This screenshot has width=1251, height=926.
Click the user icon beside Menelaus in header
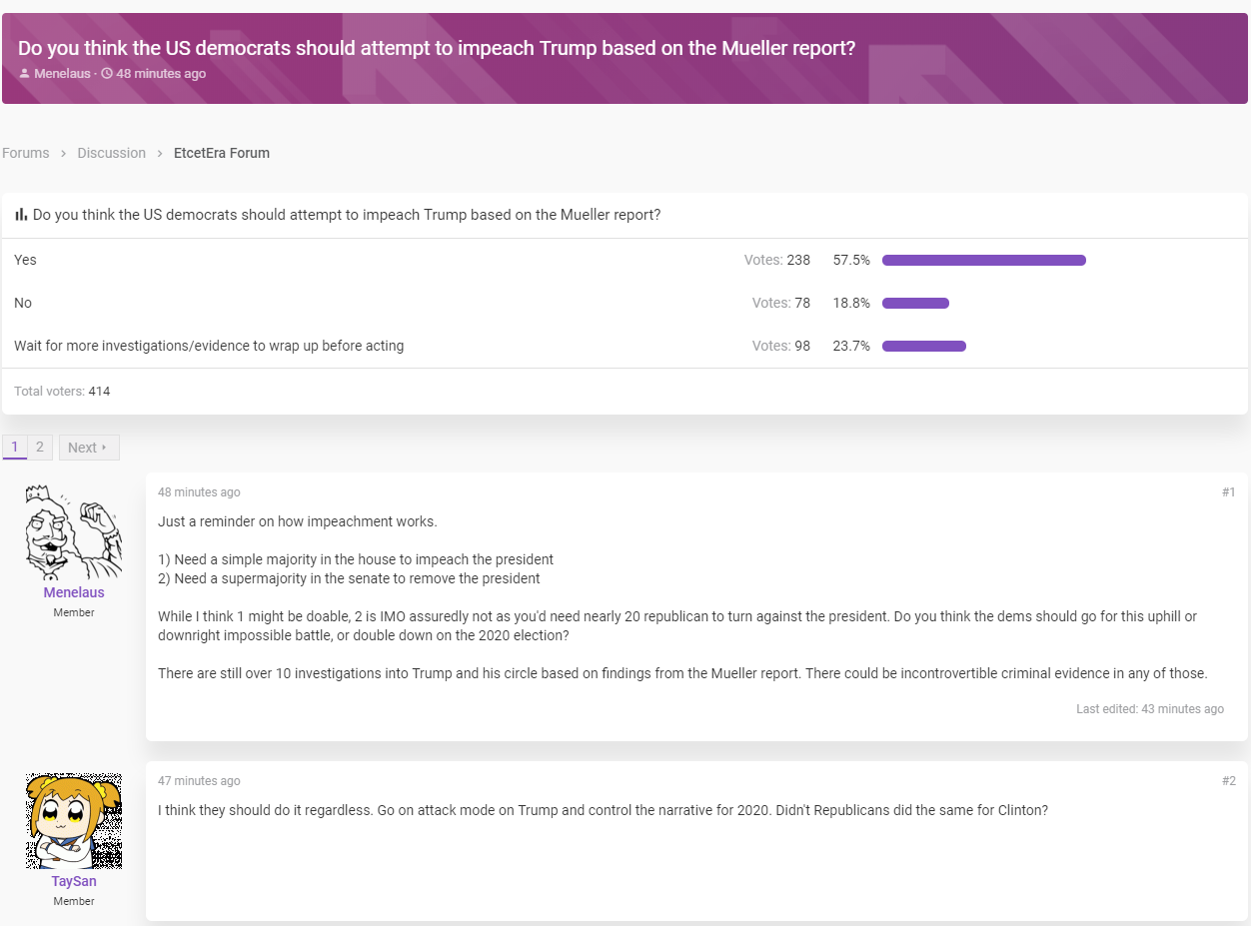pos(25,74)
